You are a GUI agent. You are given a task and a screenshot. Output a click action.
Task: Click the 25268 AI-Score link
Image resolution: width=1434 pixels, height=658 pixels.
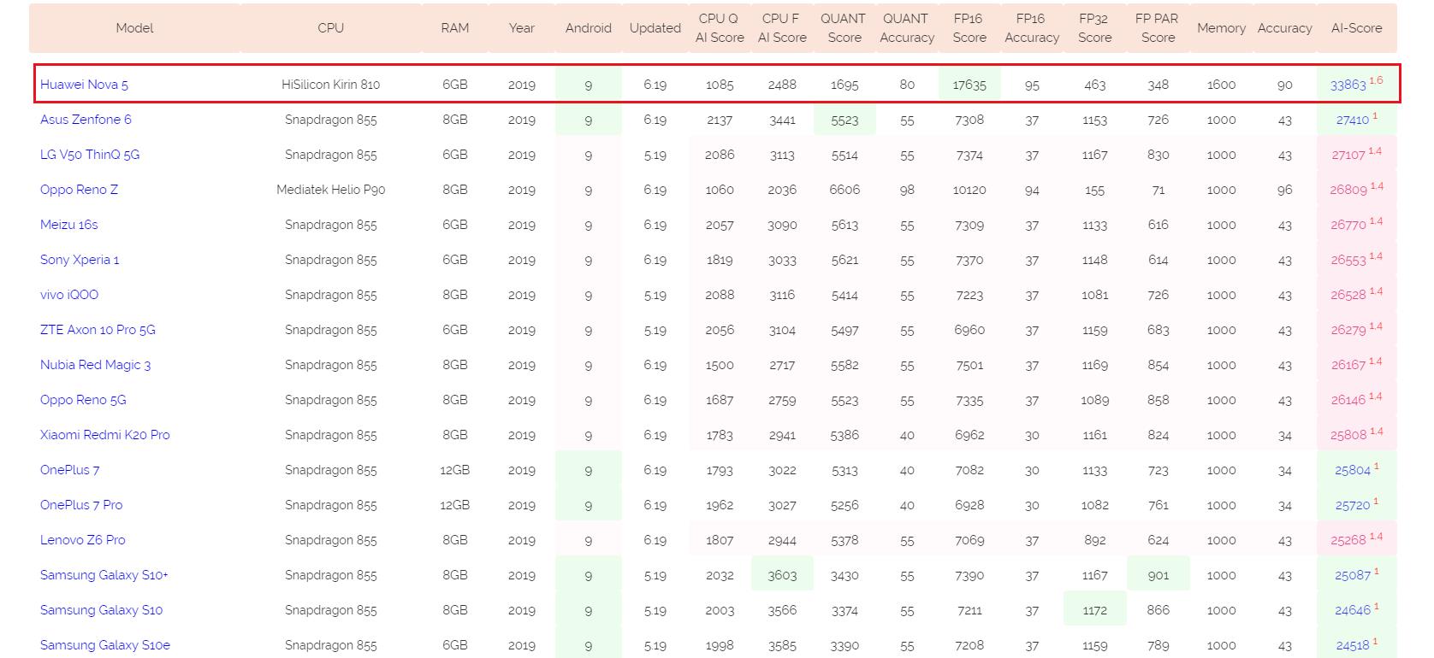pos(1348,540)
